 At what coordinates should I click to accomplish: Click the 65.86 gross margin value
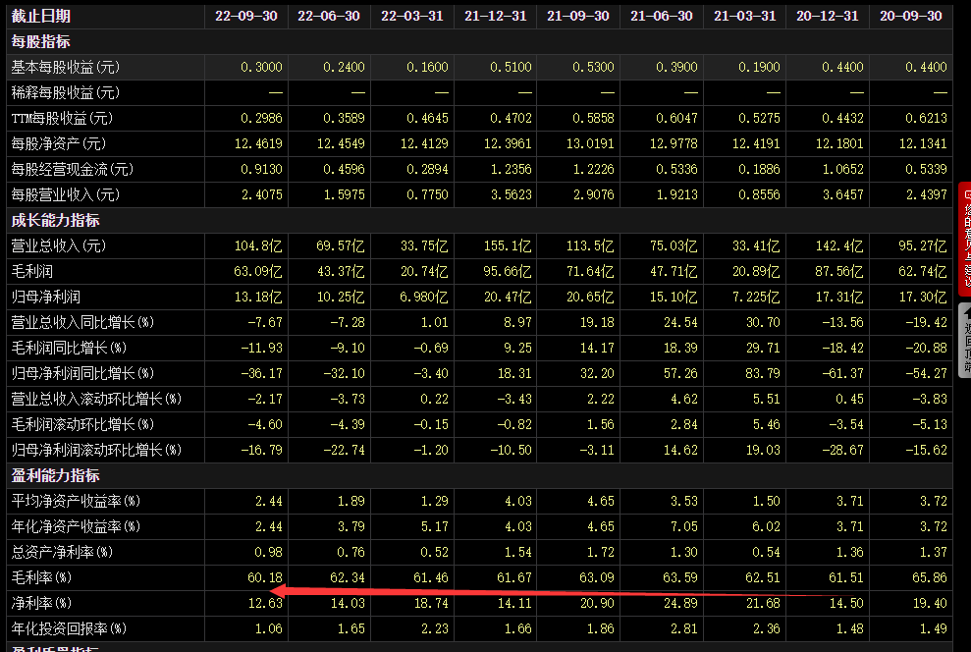click(x=930, y=577)
